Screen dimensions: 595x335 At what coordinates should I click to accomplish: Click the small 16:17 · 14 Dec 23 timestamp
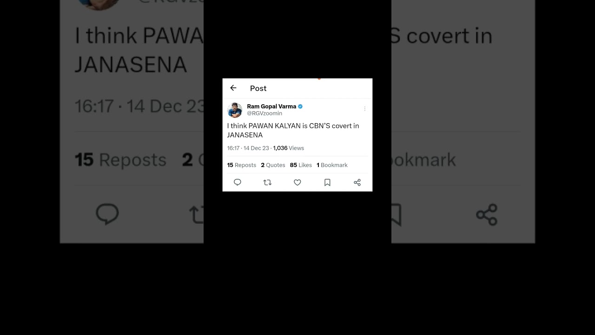tap(248, 148)
